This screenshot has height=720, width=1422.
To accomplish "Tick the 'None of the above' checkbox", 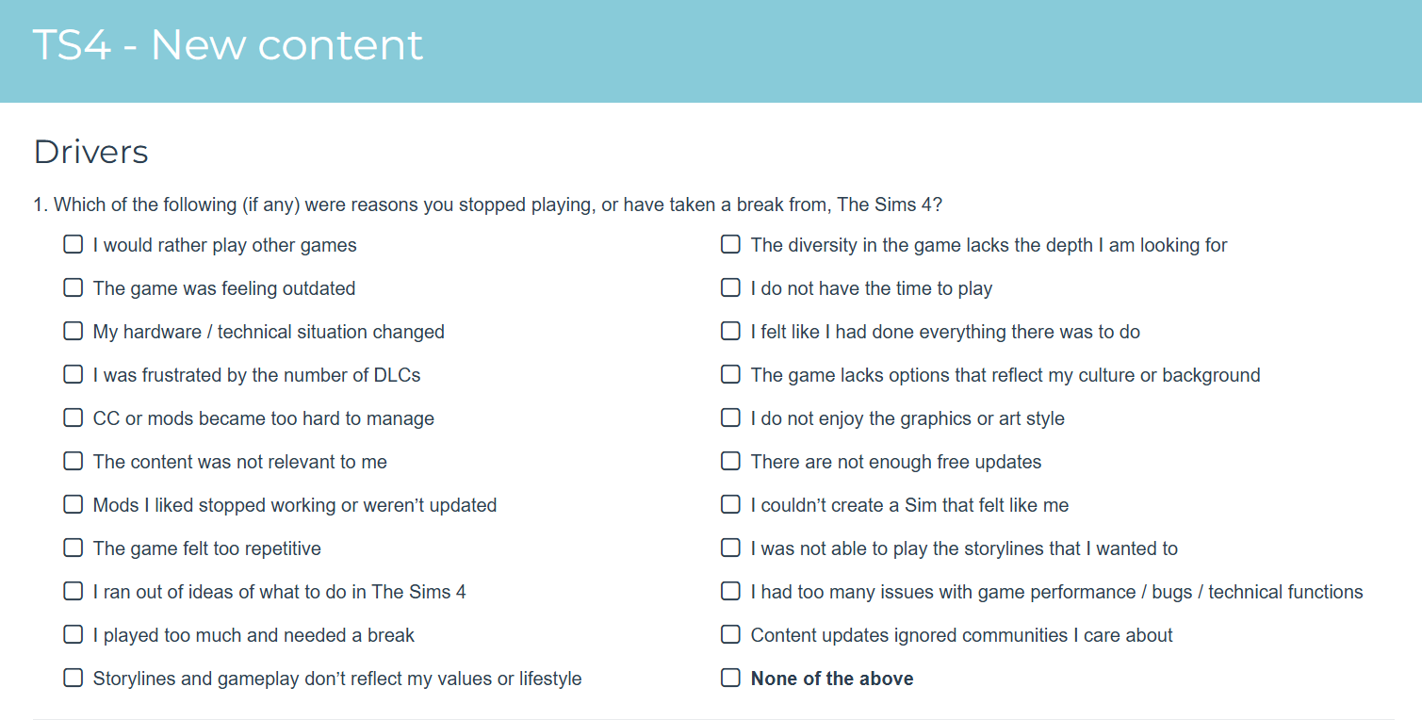I will [x=730, y=679].
